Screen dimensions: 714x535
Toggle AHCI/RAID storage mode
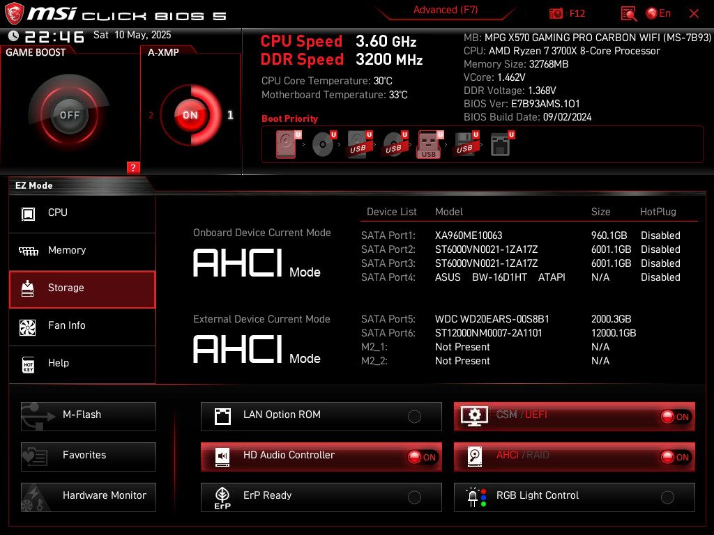coord(676,456)
